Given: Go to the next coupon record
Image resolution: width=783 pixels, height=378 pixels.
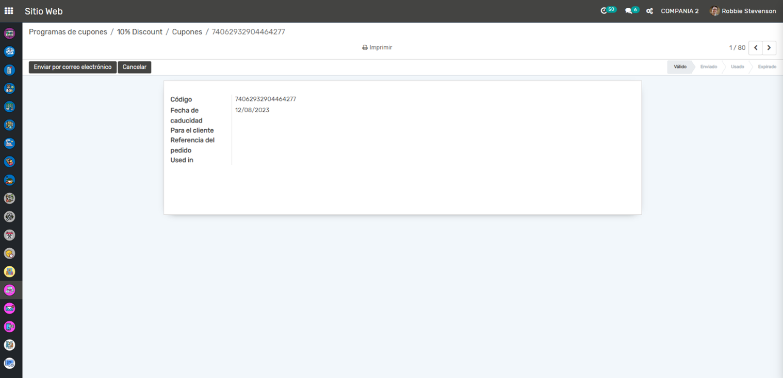Looking at the screenshot, I should click(769, 47).
